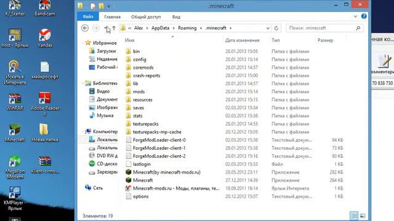
Task: Select the stats folder name
Action: pyautogui.click(x=138, y=116)
